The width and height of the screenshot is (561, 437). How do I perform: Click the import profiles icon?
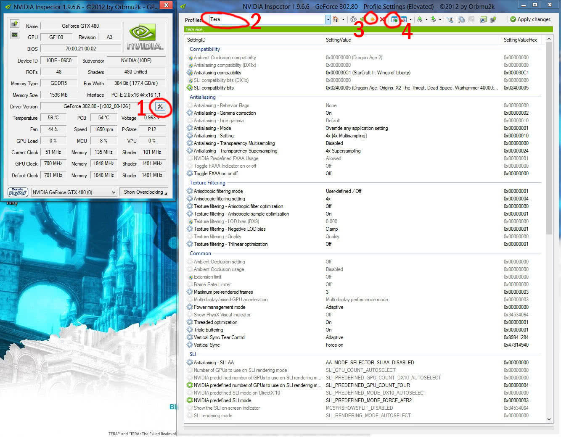[x=433, y=19]
